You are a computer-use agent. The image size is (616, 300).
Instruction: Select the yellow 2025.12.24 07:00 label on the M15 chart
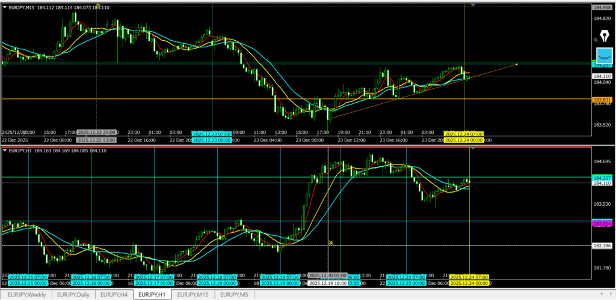click(x=463, y=134)
